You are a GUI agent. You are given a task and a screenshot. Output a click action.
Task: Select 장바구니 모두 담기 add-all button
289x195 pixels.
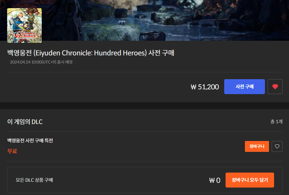click(x=250, y=180)
